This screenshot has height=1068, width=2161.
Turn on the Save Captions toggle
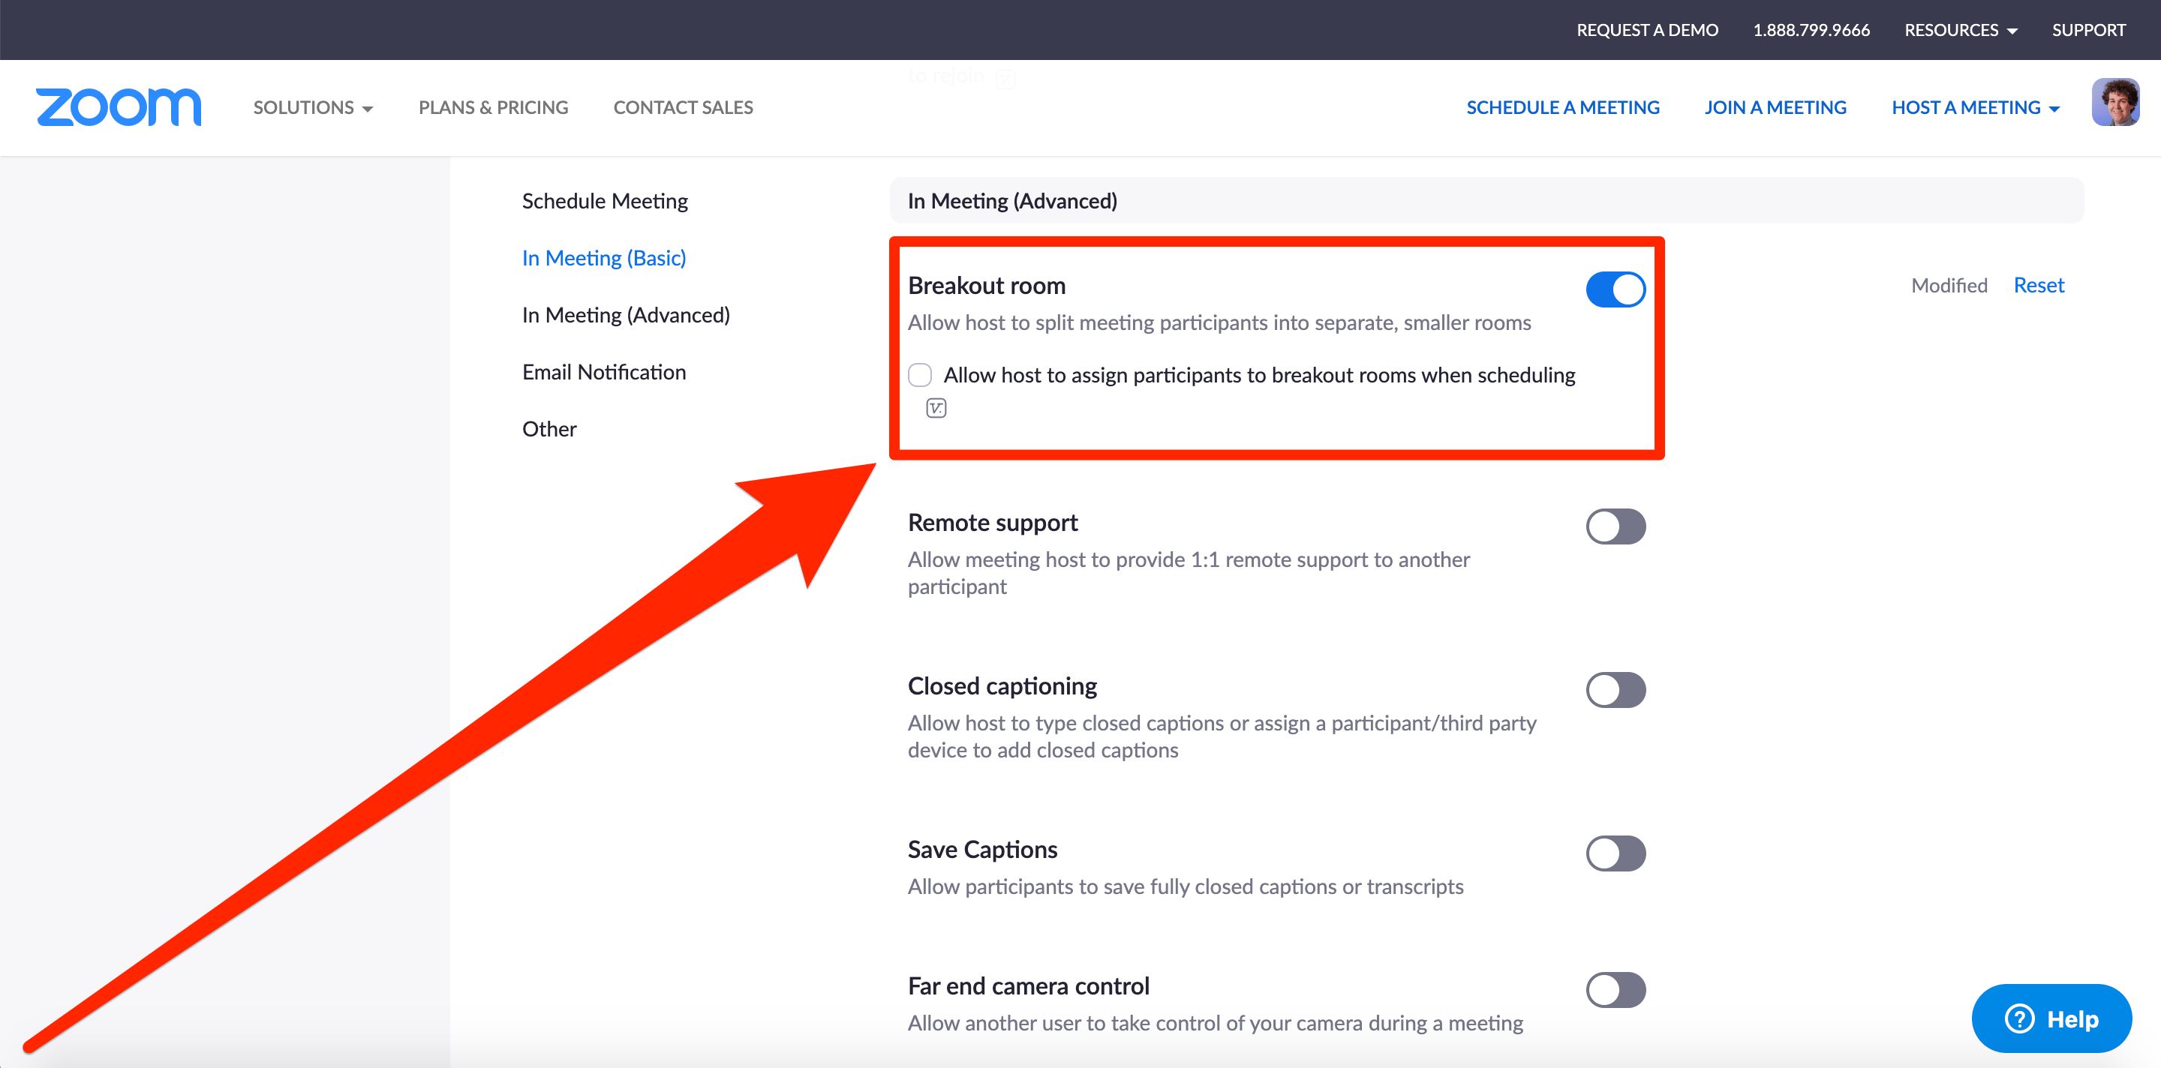tap(1615, 853)
